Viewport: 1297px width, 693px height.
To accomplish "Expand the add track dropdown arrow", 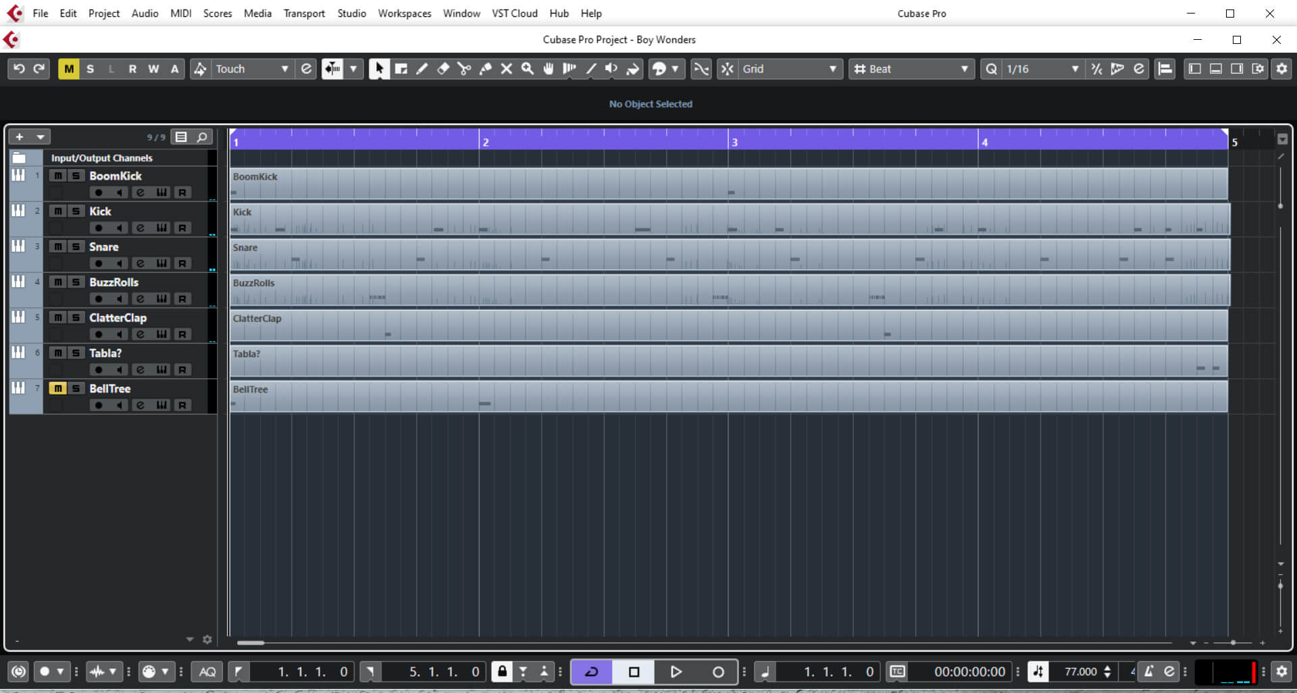I will 41,137.
